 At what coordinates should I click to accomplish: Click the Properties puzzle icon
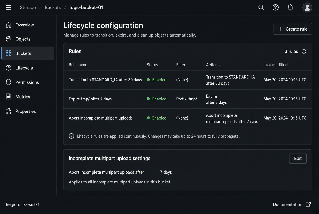[x=8, y=111]
